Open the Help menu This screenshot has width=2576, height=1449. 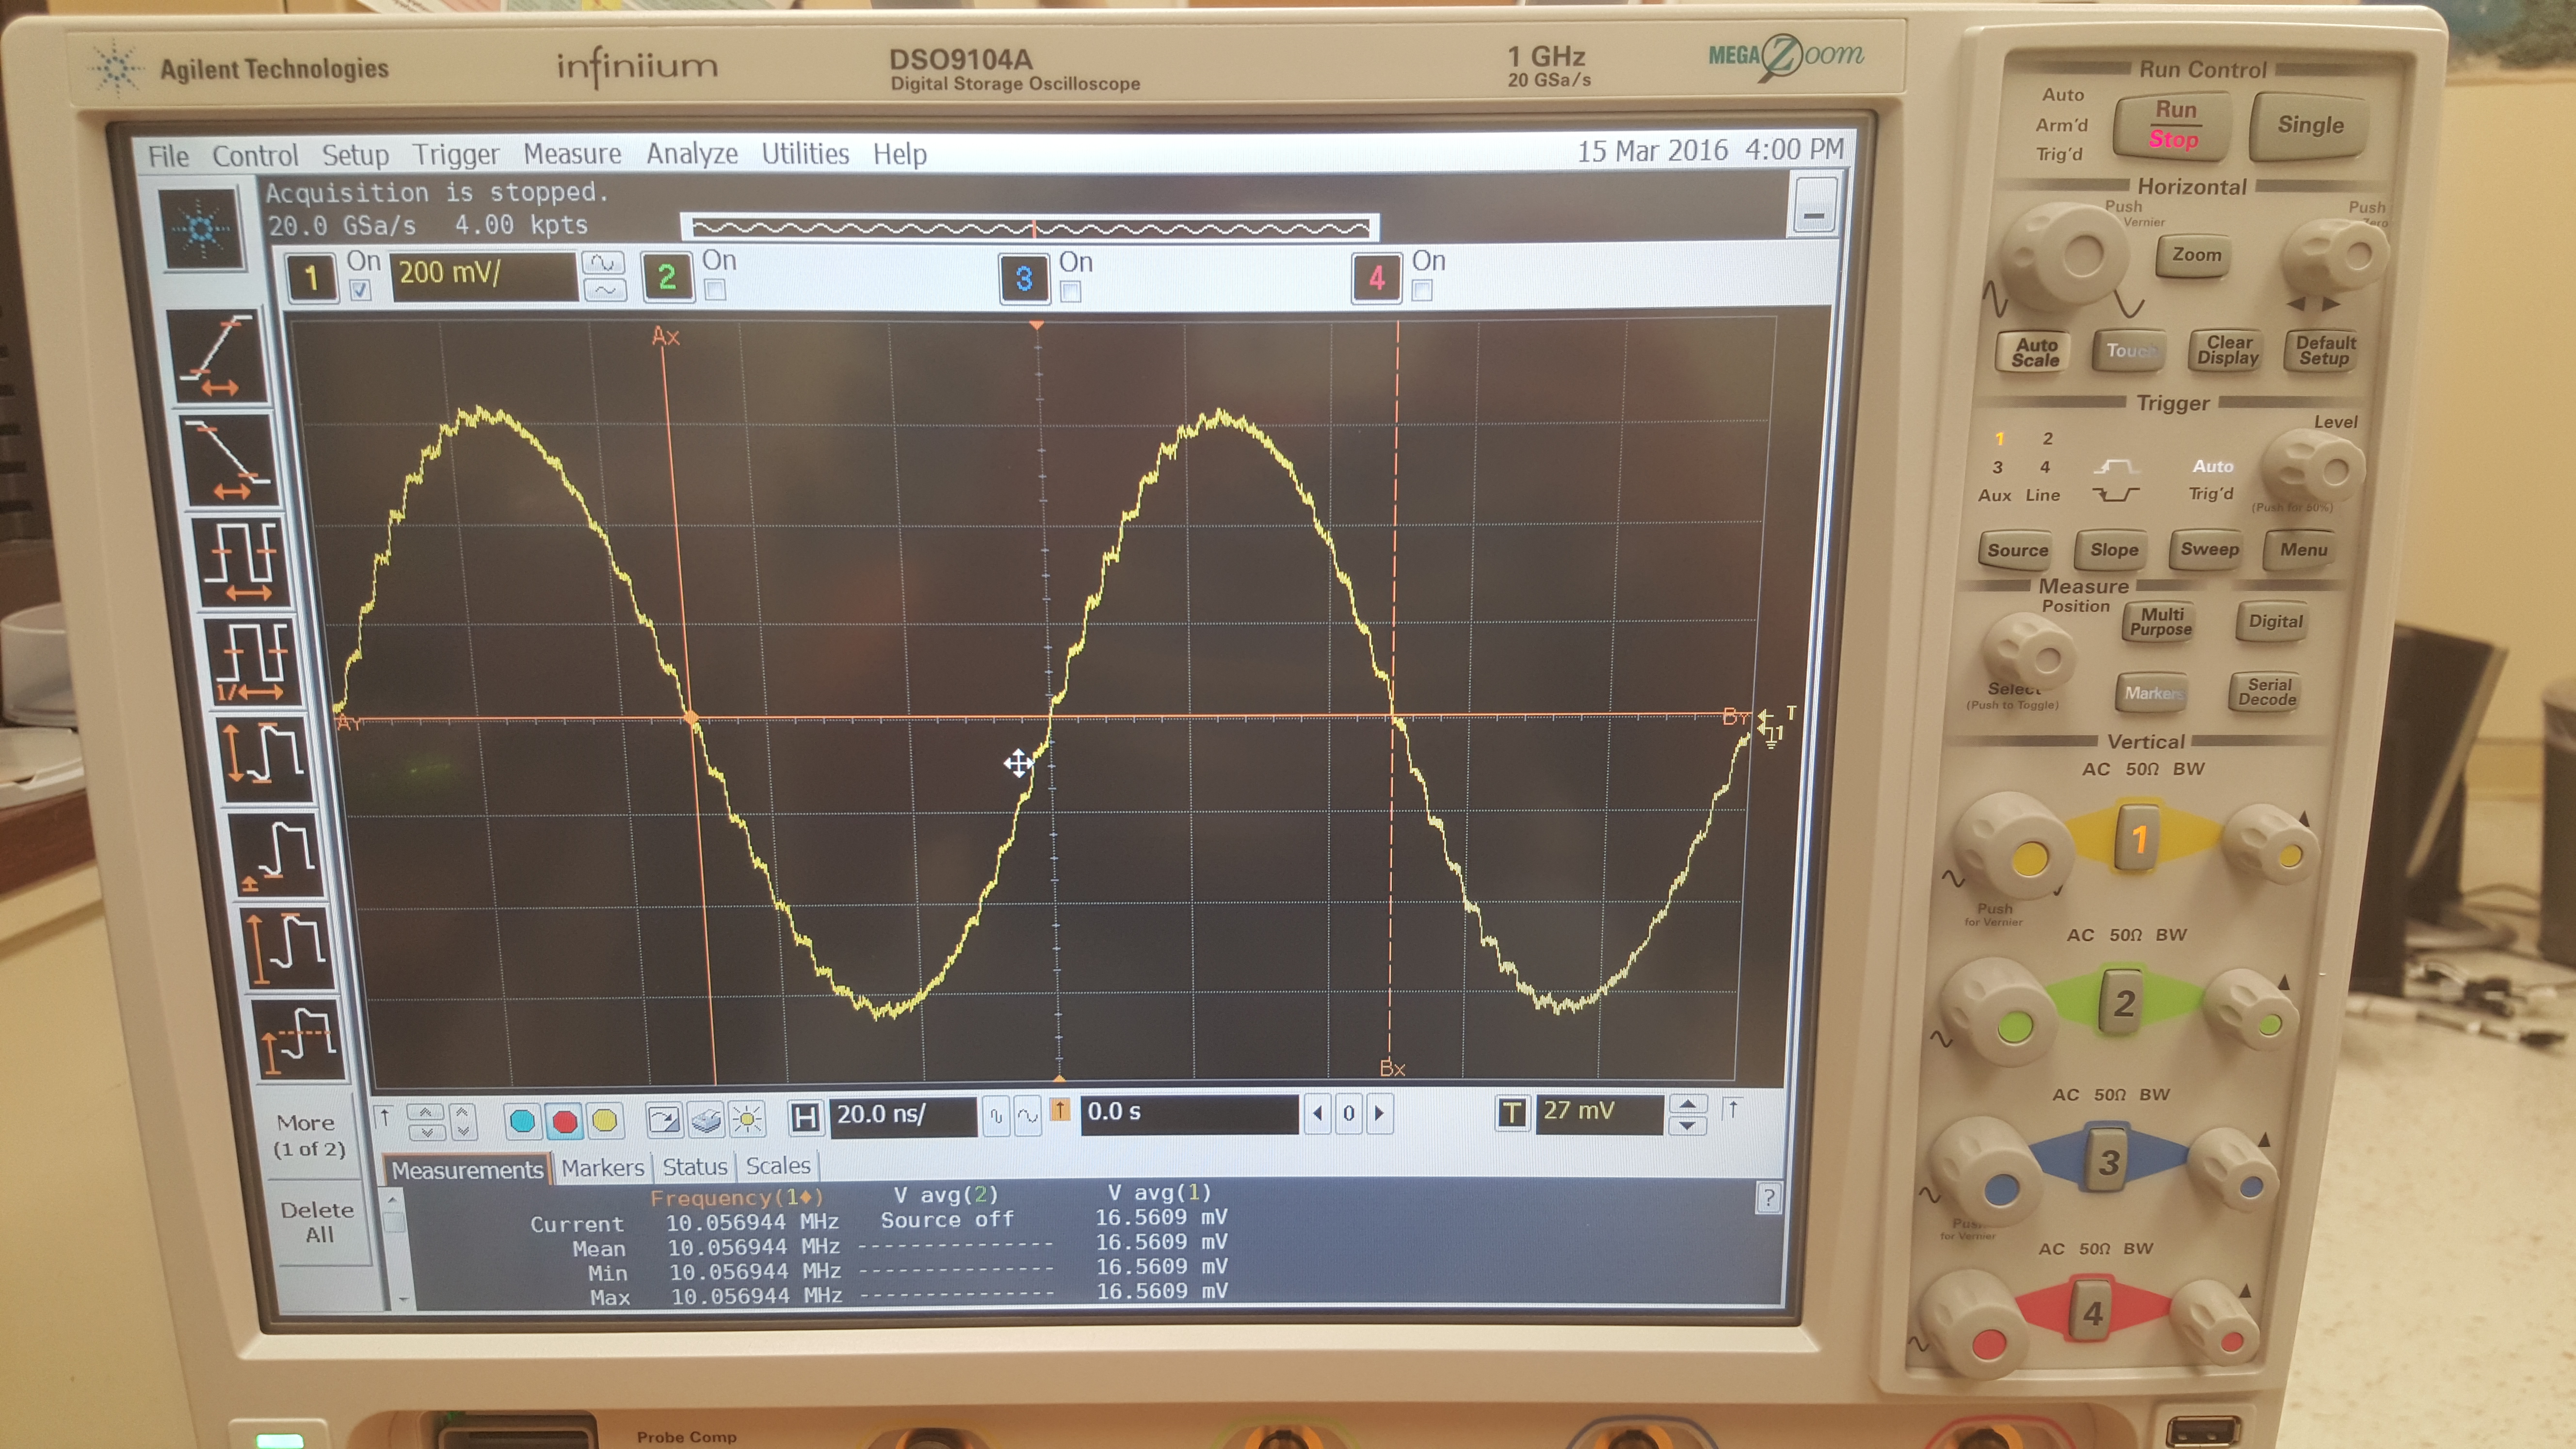(x=900, y=154)
